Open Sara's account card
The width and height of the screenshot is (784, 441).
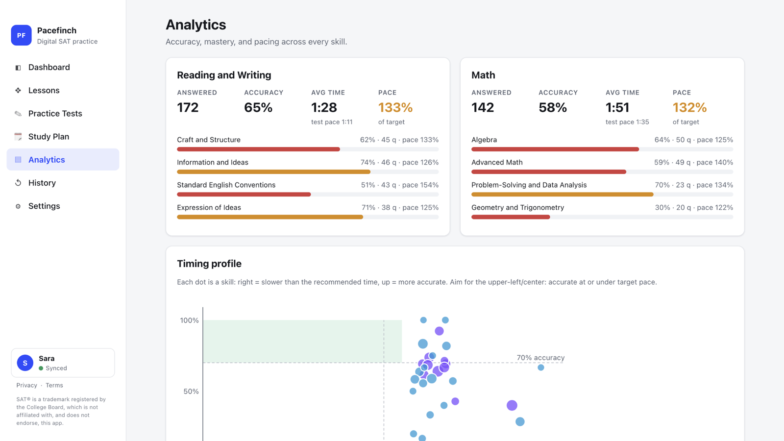63,363
